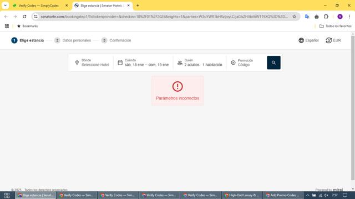The width and height of the screenshot is (355, 199).
Task: Select the Add Promo Codes taskbar window
Action: [283, 195]
